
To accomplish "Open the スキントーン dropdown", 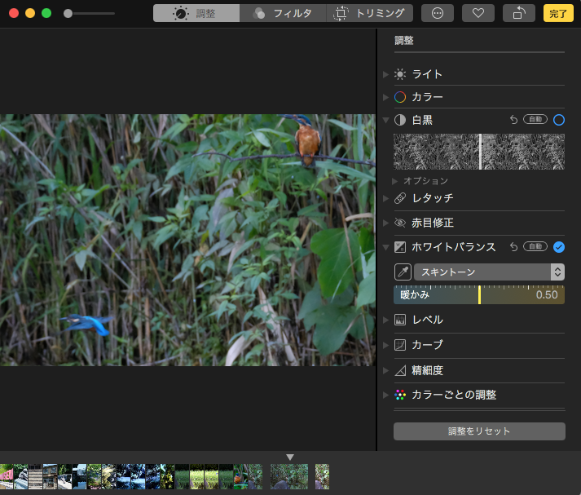I will [x=489, y=272].
